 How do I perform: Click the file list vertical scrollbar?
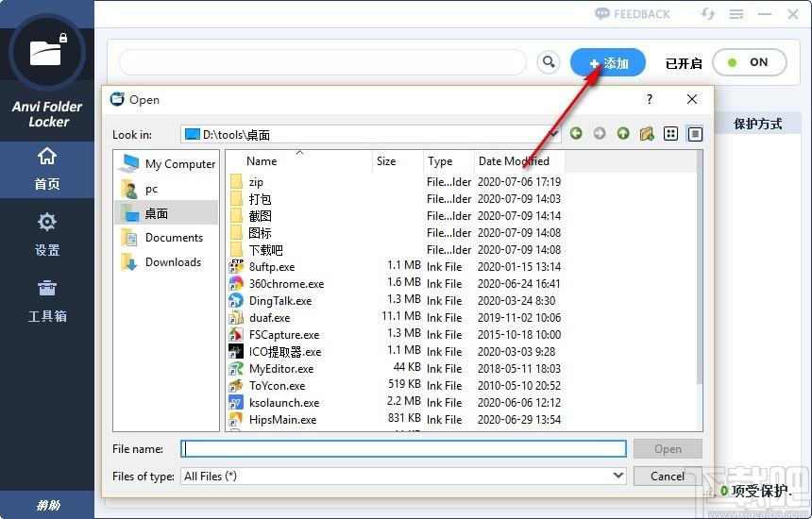pos(699,269)
